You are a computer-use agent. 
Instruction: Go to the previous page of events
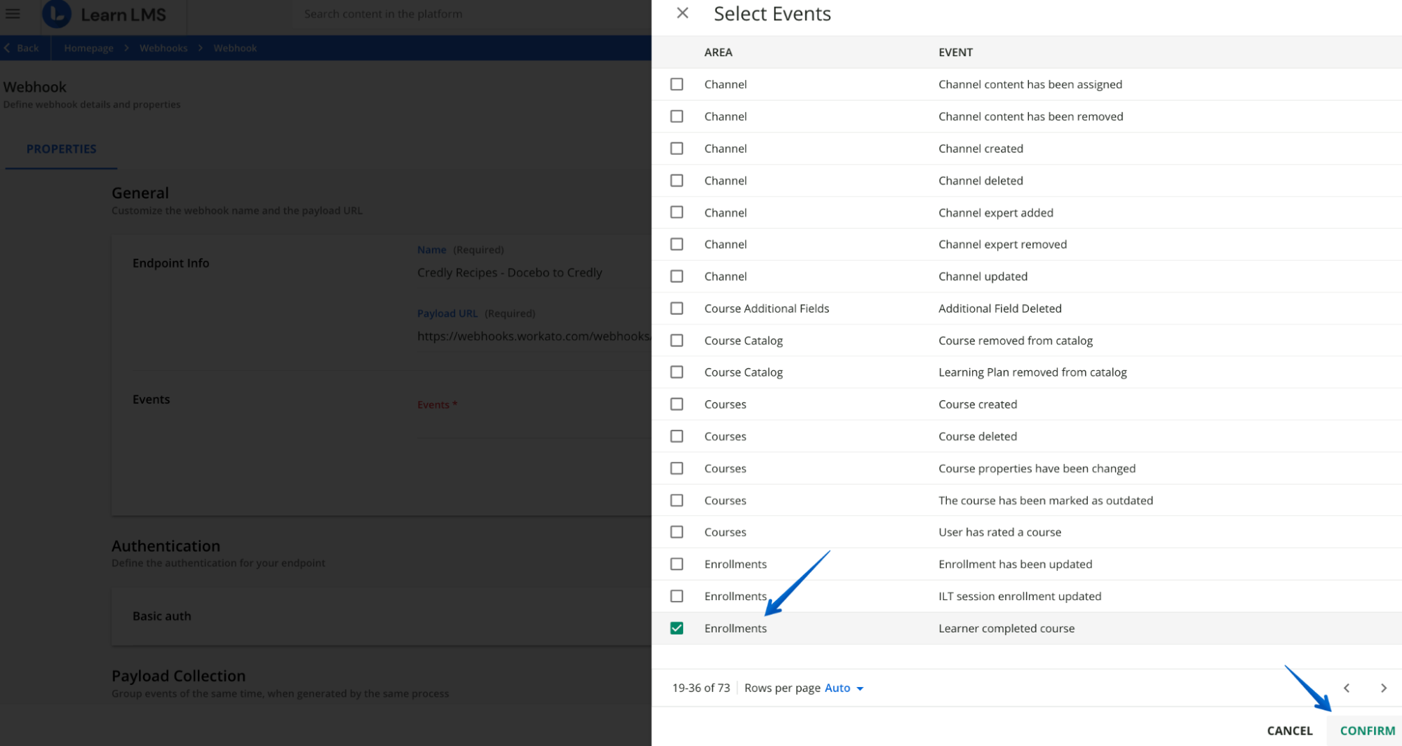[x=1346, y=688]
